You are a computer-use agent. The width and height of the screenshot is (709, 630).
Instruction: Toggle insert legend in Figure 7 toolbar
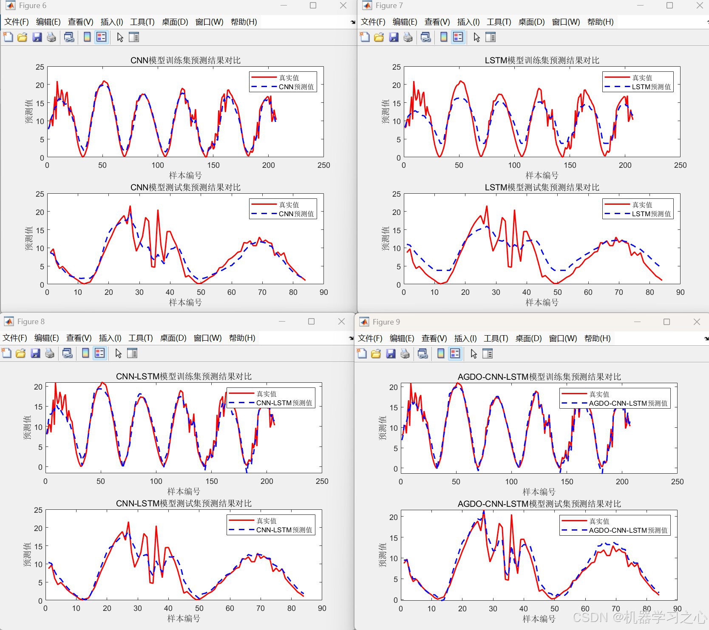point(458,37)
